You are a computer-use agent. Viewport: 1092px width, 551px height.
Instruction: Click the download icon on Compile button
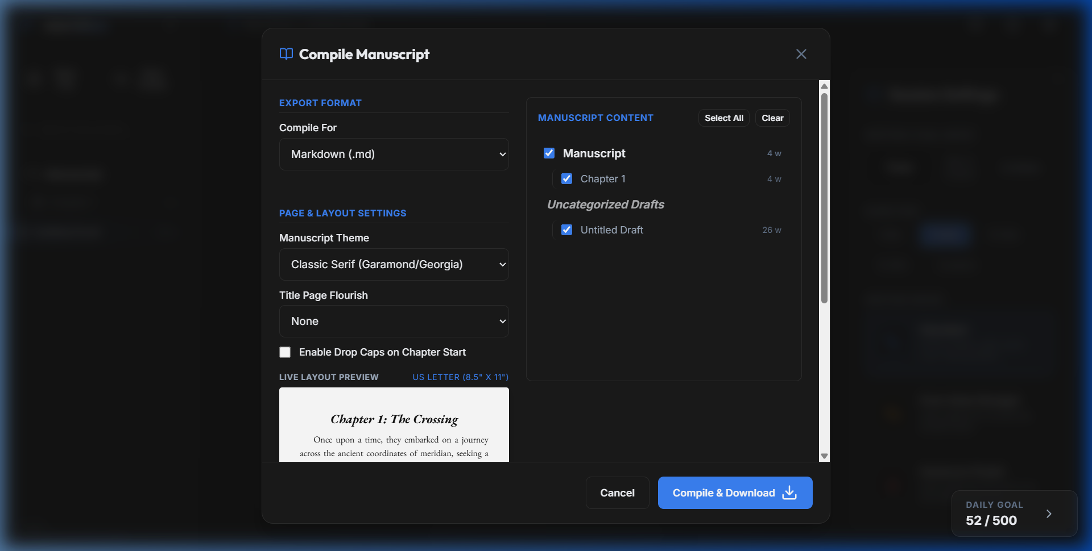(x=789, y=492)
